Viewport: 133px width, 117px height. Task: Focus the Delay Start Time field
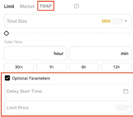[68, 91]
